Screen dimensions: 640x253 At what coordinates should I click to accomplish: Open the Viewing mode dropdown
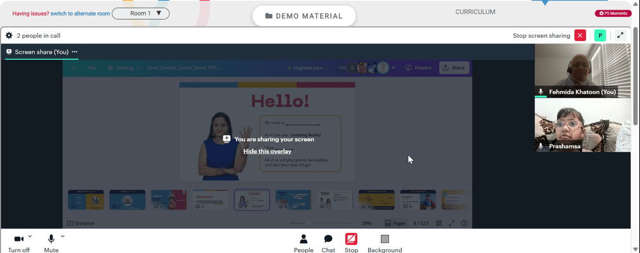pyautogui.click(x=124, y=68)
